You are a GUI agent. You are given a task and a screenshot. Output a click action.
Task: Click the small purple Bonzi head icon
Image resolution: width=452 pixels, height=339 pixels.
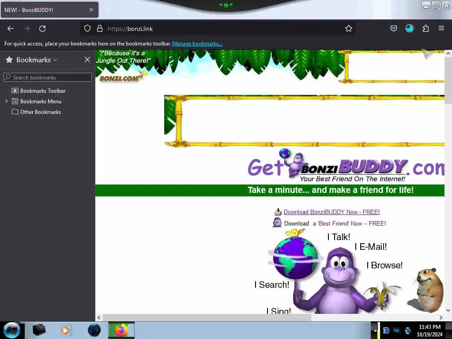(x=277, y=222)
